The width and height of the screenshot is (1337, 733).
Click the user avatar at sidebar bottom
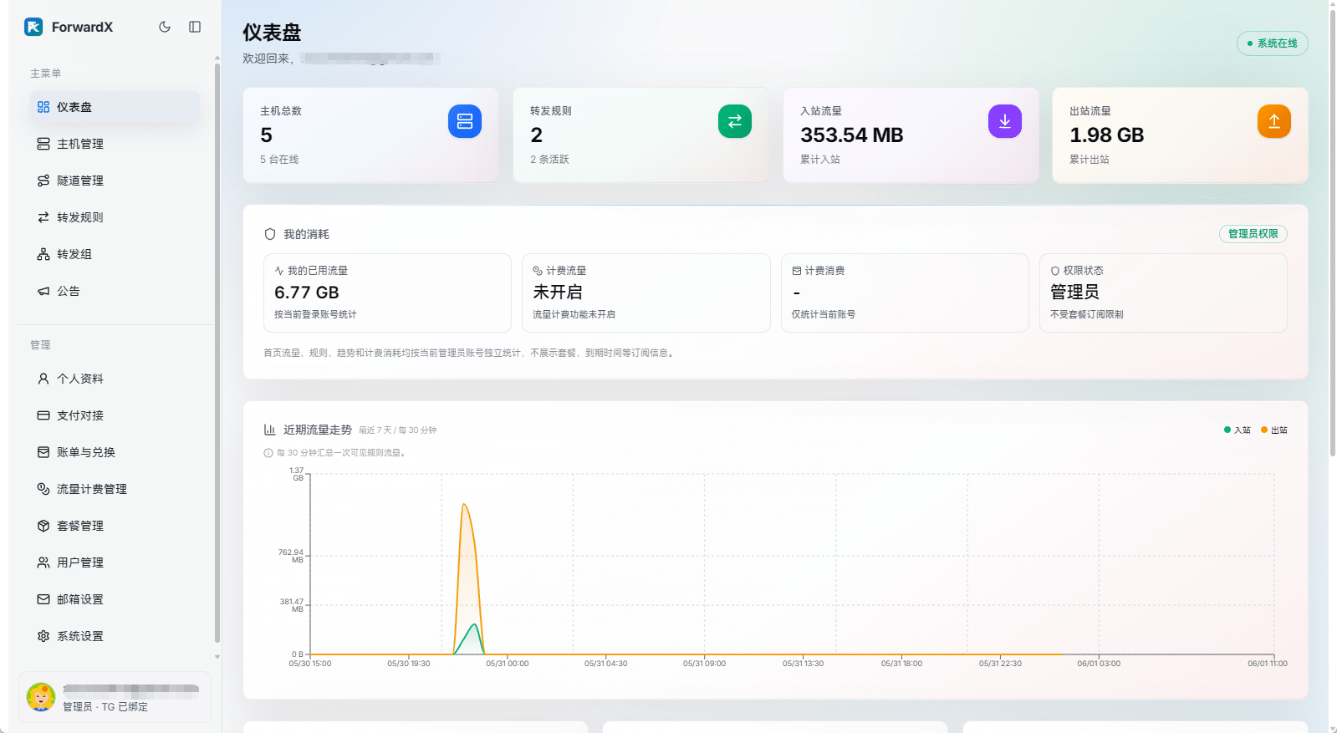pos(41,697)
